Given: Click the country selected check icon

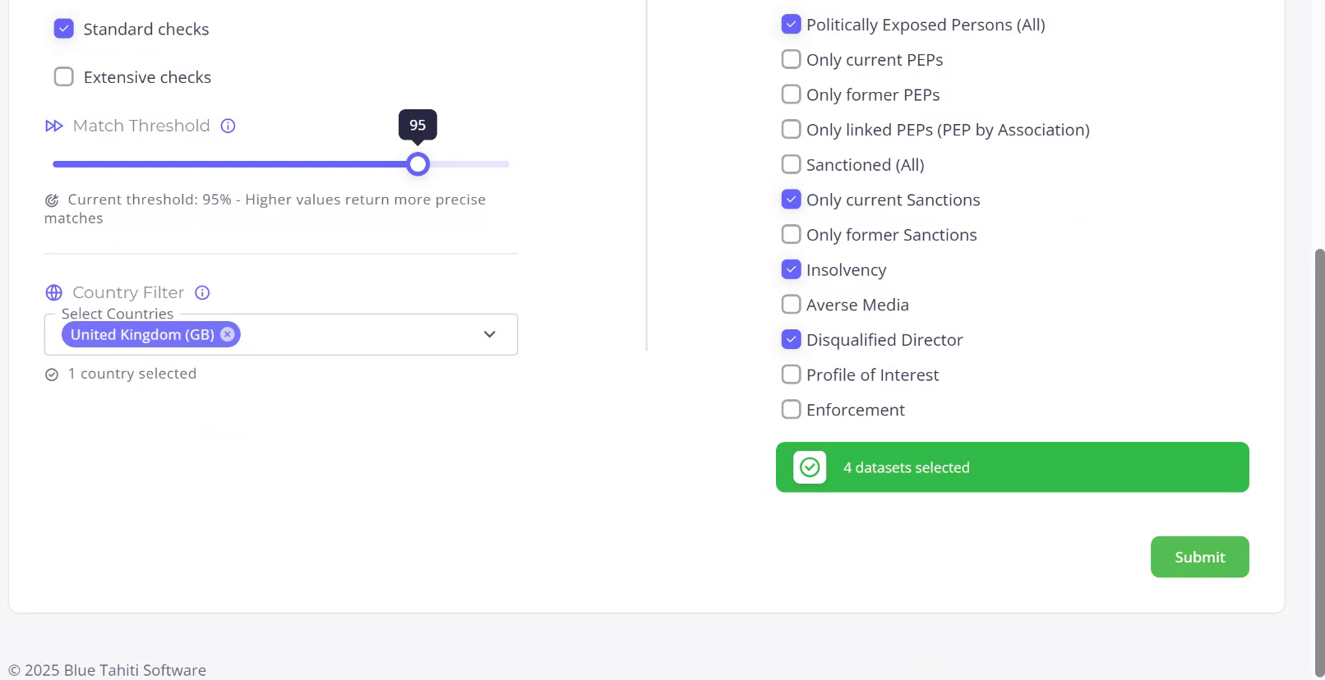Looking at the screenshot, I should [x=52, y=374].
